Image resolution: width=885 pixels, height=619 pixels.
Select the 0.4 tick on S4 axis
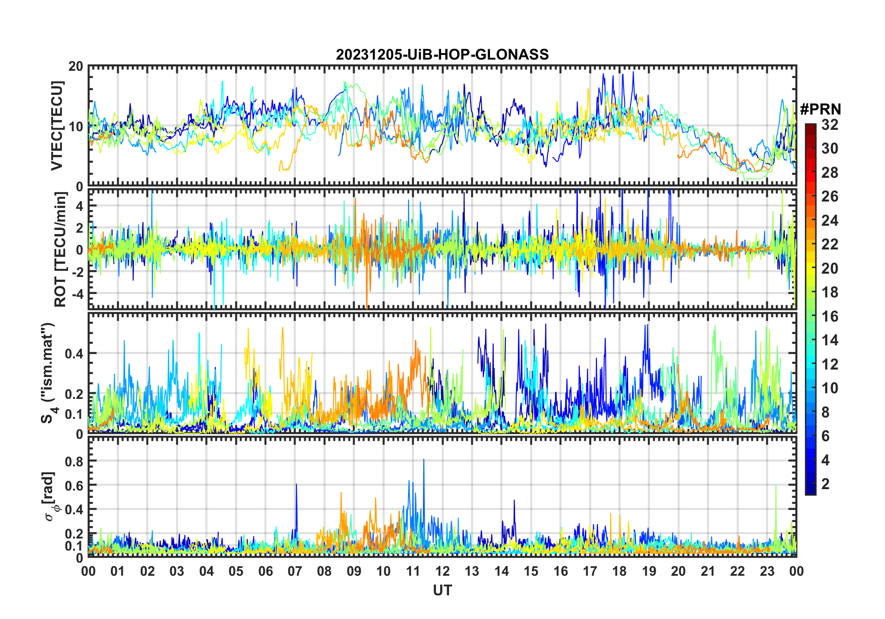[74, 354]
